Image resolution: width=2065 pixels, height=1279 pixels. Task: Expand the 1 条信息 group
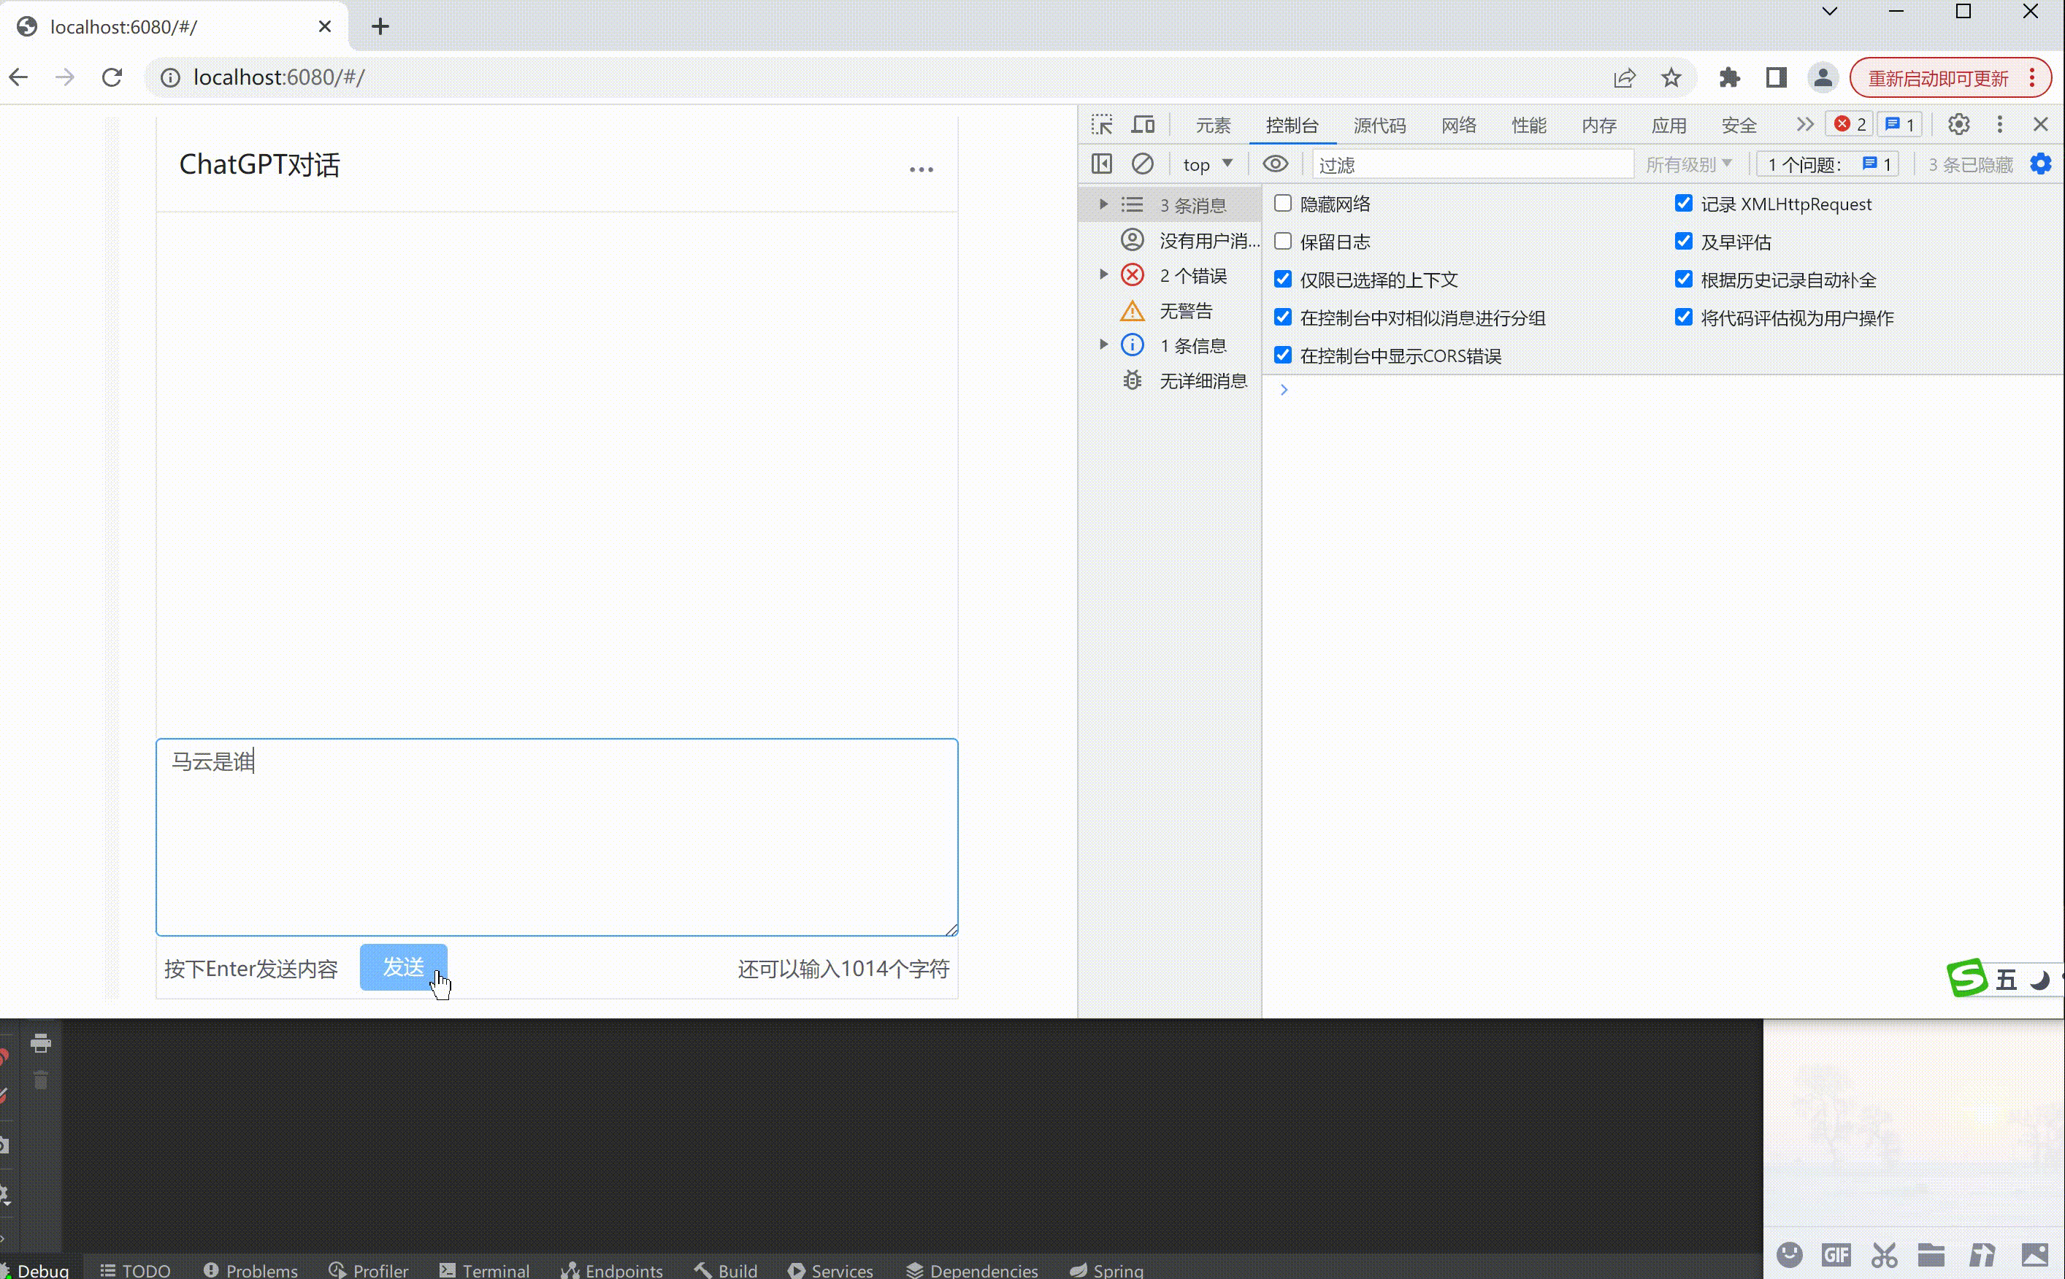point(1103,345)
